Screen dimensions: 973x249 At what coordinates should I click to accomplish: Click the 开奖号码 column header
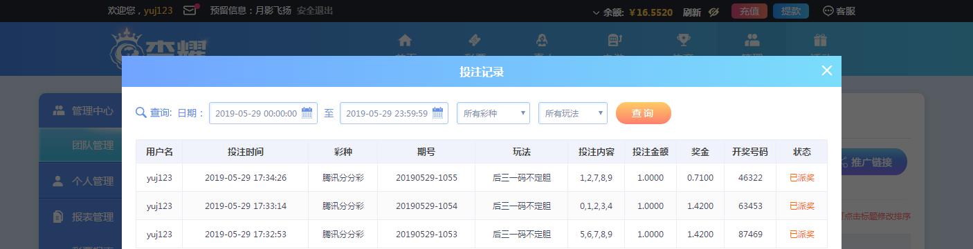click(750, 152)
